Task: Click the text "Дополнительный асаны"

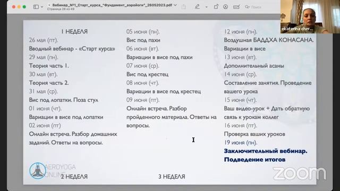Action: pos(254,66)
